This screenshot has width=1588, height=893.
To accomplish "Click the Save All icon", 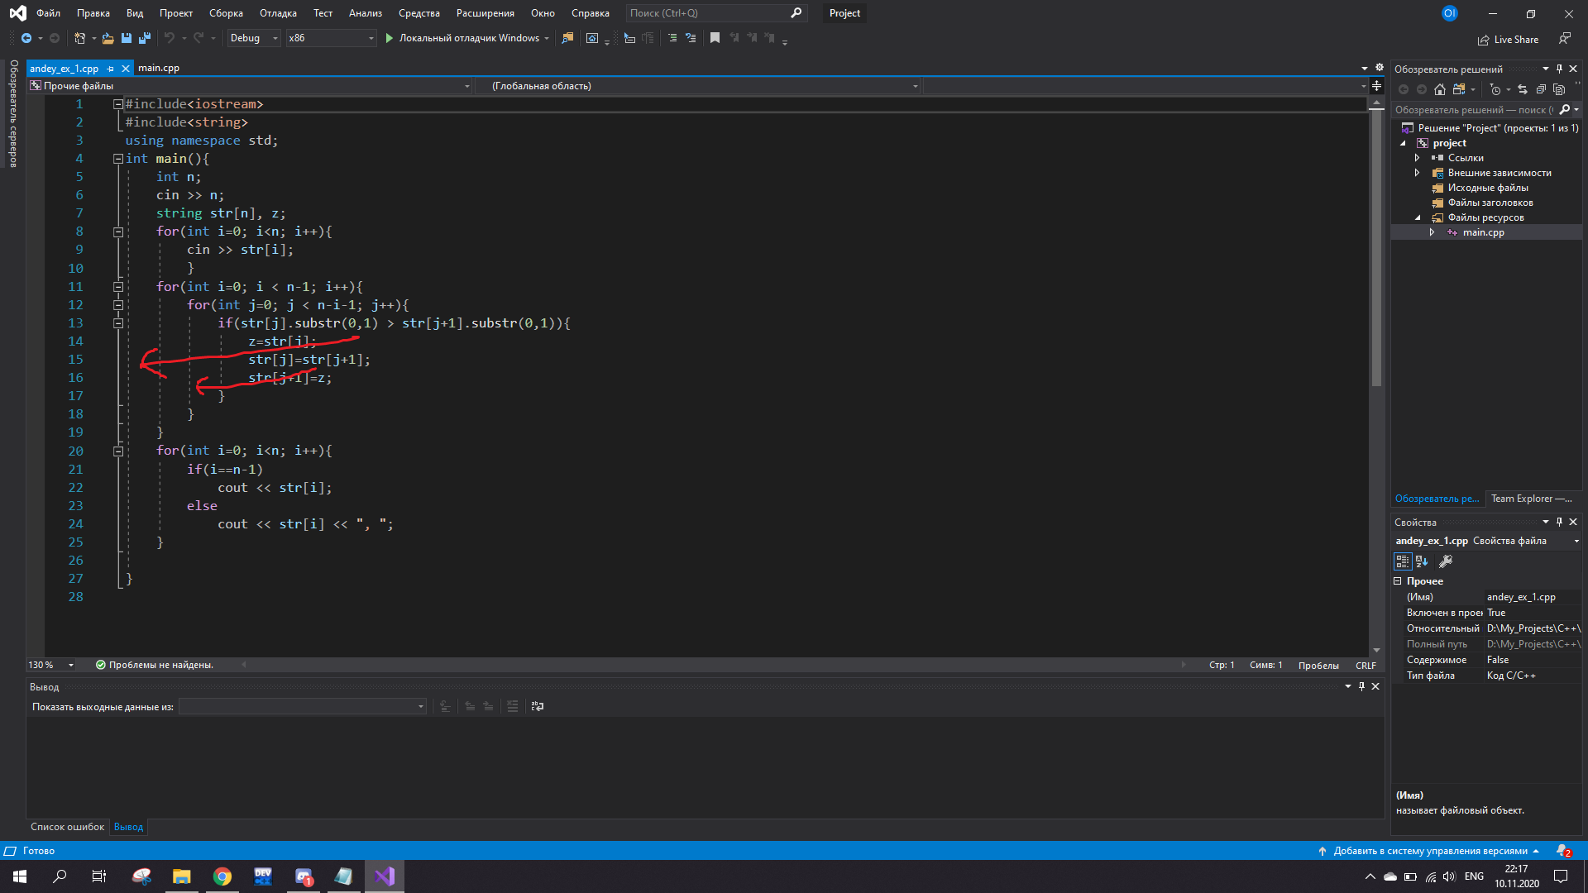I will [x=145, y=38].
